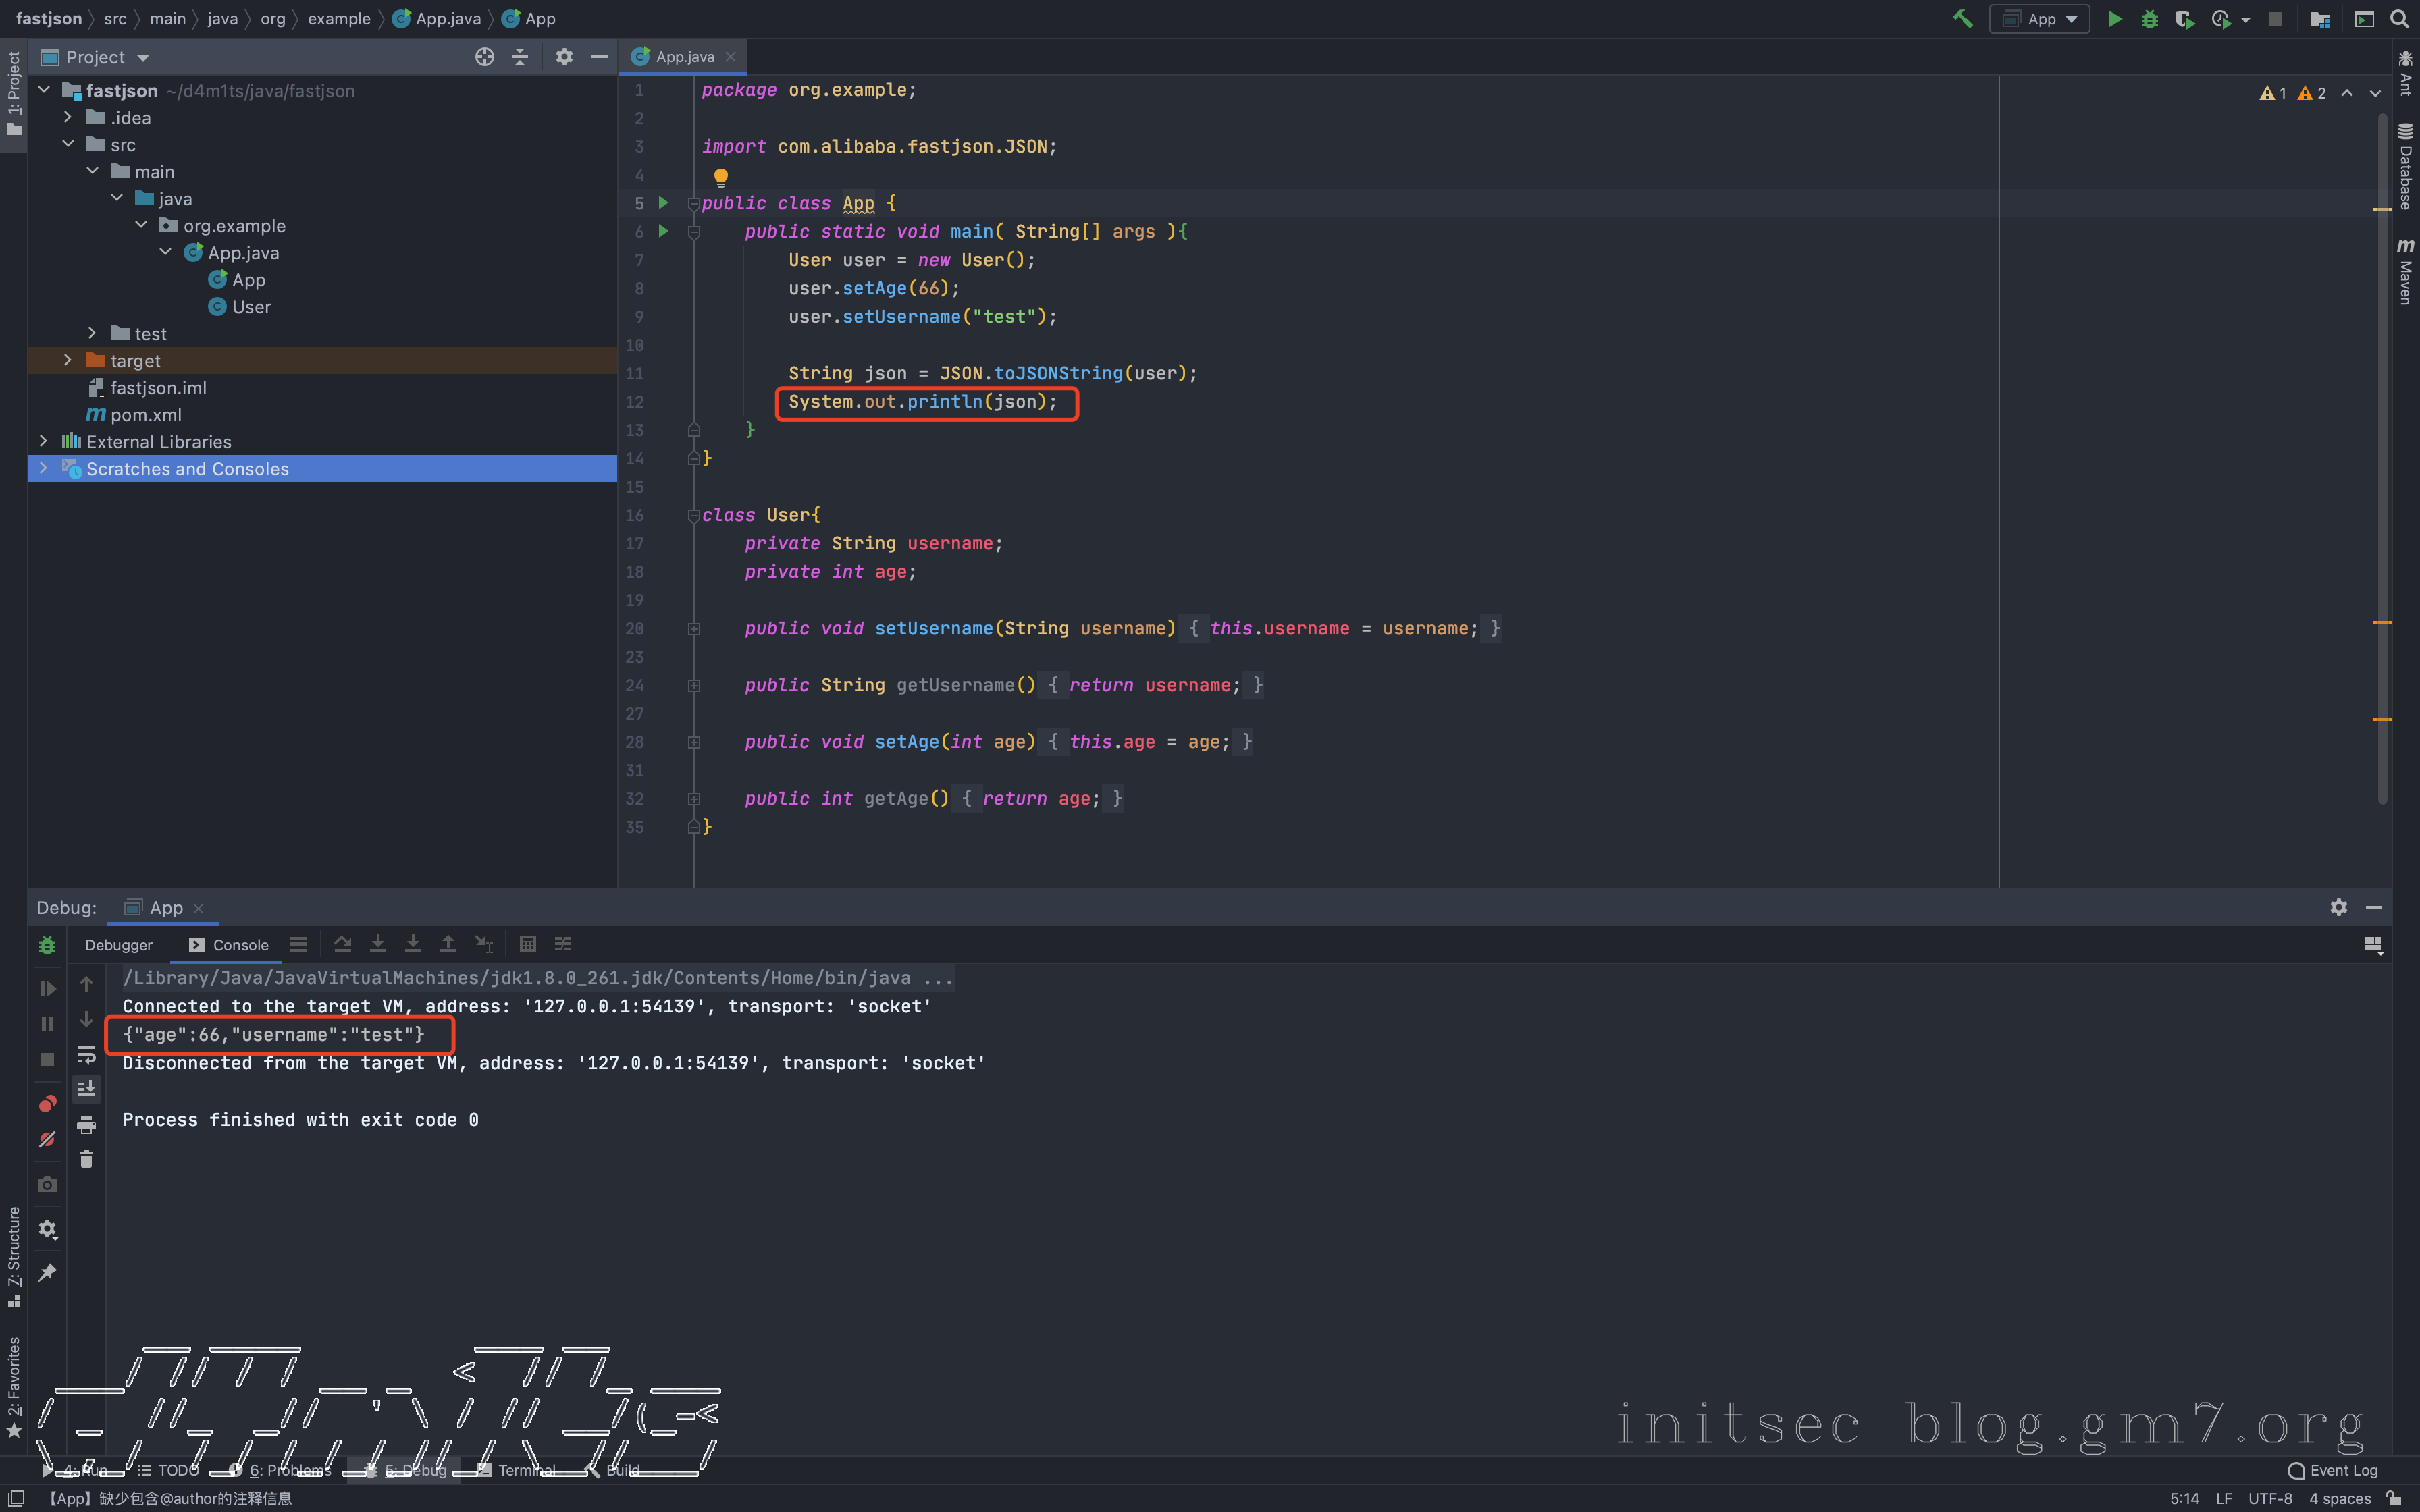This screenshot has height=1512, width=2420.
Task: Click the Clear All trash icon in the console
Action: pos(86,1160)
